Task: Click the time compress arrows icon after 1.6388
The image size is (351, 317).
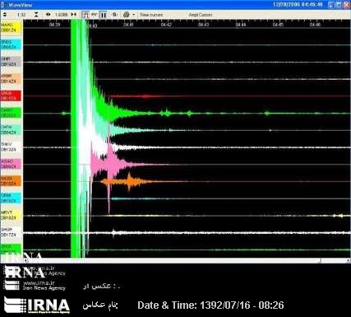Action: click(74, 15)
